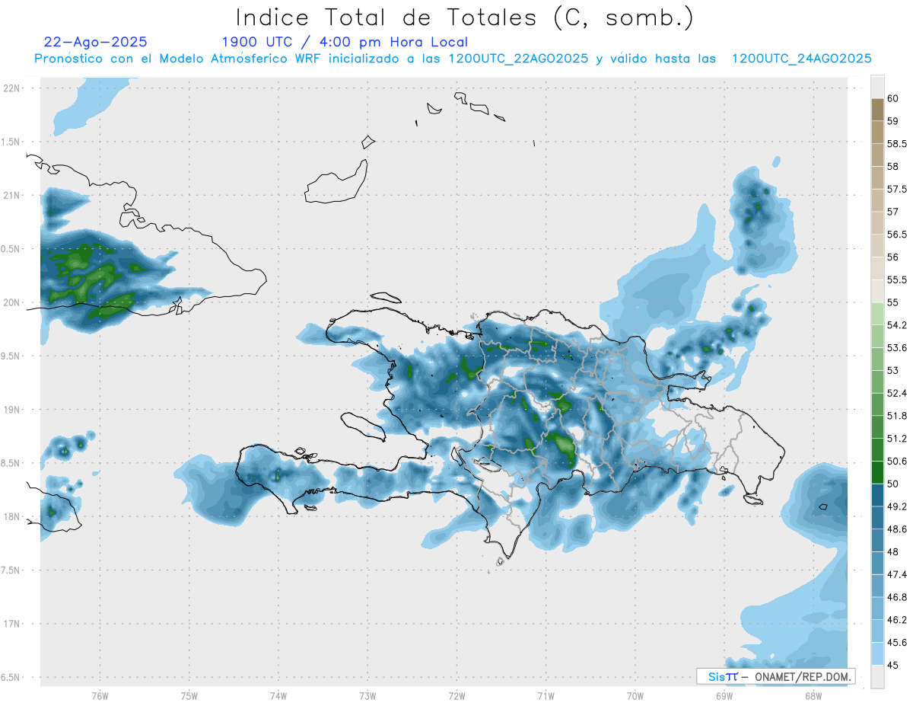Pick the tan swatch between 57 and 57.5
Viewport: 913px width, 706px height.
click(877, 200)
